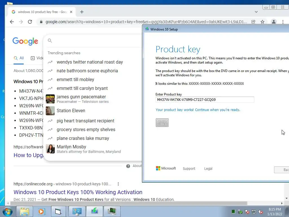Click the Google logo
289x217 pixels.
pos(25,41)
